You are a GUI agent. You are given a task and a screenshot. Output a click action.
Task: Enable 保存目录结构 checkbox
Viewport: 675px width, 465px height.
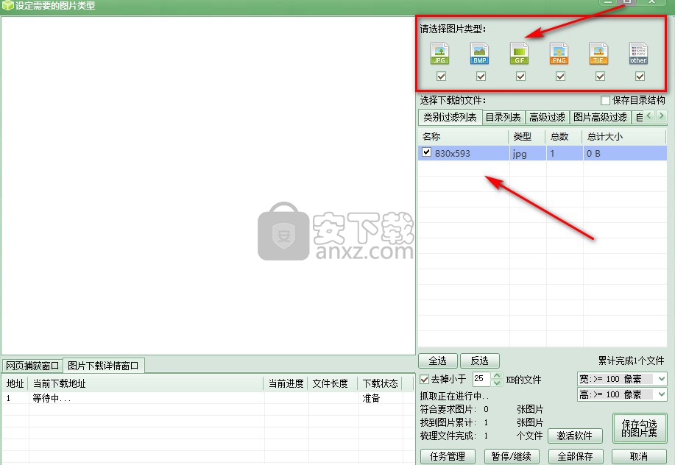605,100
